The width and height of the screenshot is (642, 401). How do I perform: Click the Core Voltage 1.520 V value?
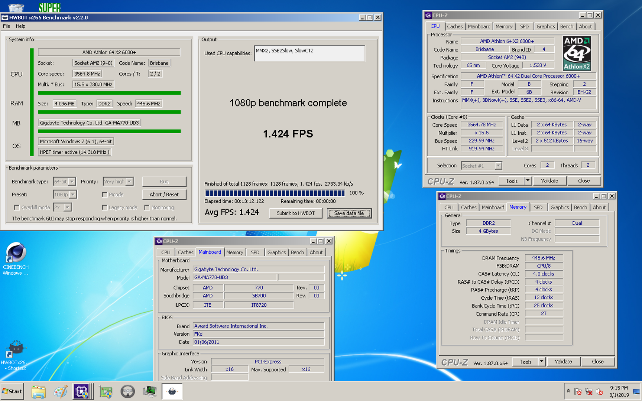(x=538, y=65)
